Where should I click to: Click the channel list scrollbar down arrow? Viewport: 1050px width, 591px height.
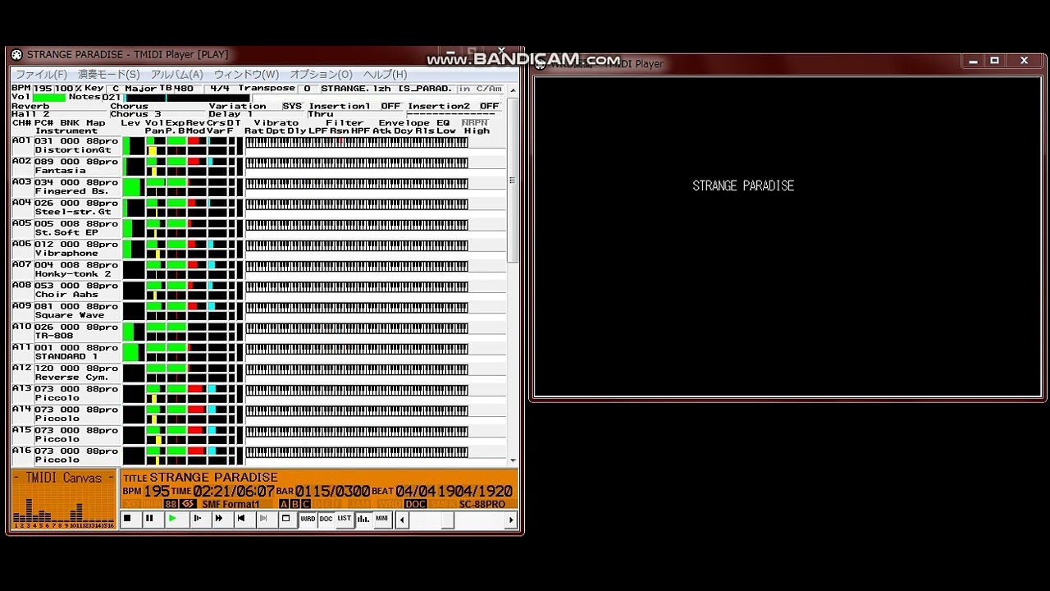pyautogui.click(x=513, y=460)
